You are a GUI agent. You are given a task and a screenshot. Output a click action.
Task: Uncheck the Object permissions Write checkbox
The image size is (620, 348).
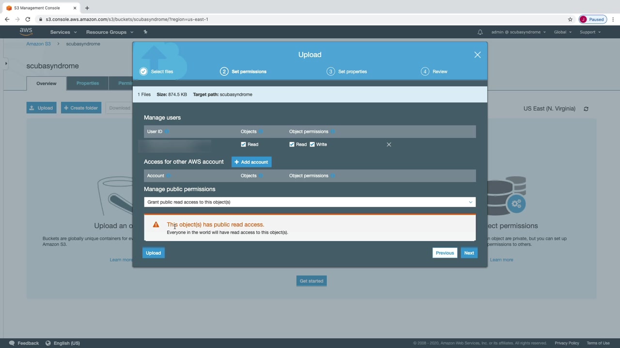click(312, 145)
